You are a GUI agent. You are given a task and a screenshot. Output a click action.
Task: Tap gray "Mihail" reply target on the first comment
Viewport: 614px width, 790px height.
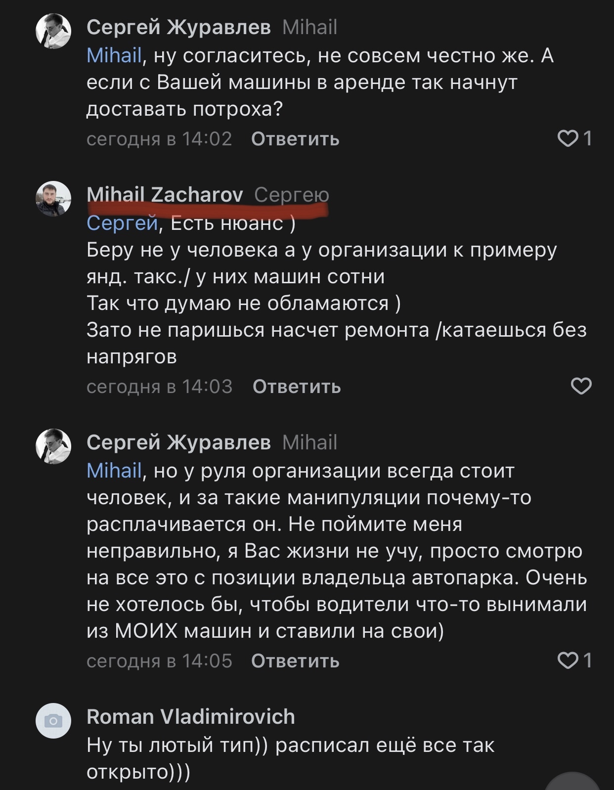[x=309, y=27]
